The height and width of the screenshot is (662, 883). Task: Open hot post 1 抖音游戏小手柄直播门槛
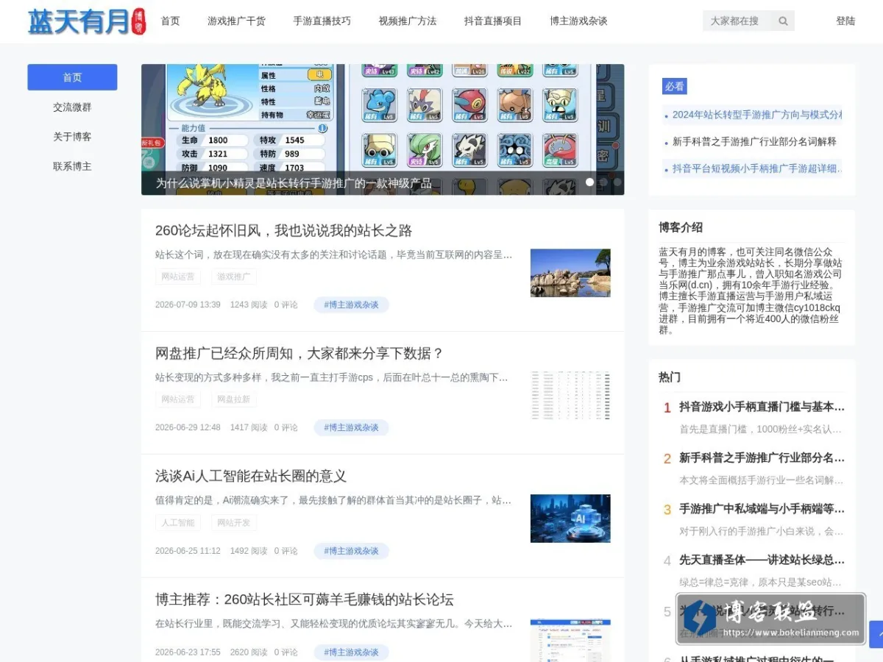[762, 407]
